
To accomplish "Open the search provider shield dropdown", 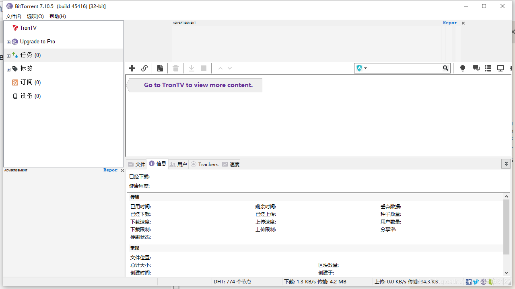I will [362, 68].
